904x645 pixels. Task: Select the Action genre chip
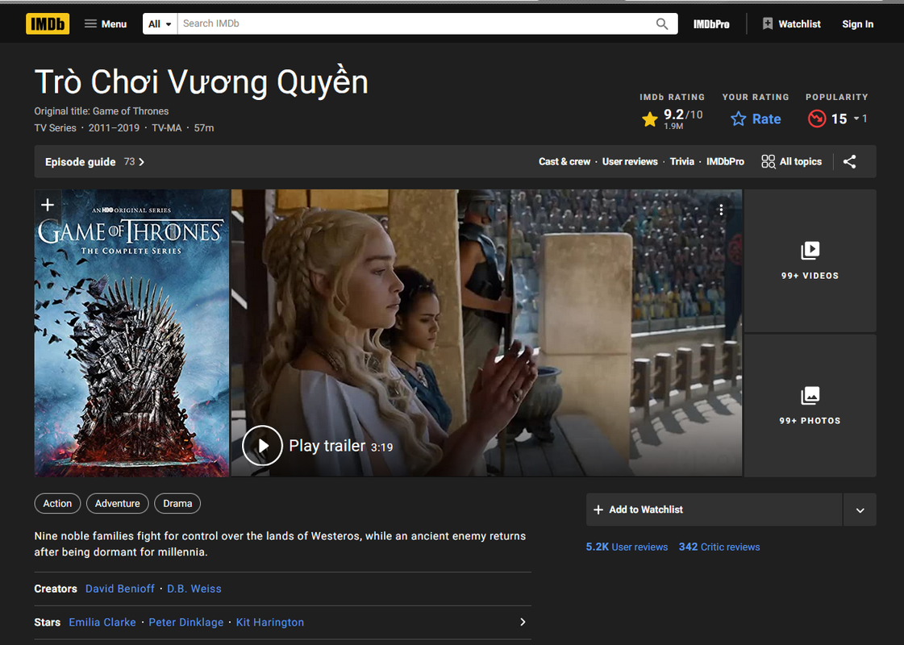tap(57, 503)
